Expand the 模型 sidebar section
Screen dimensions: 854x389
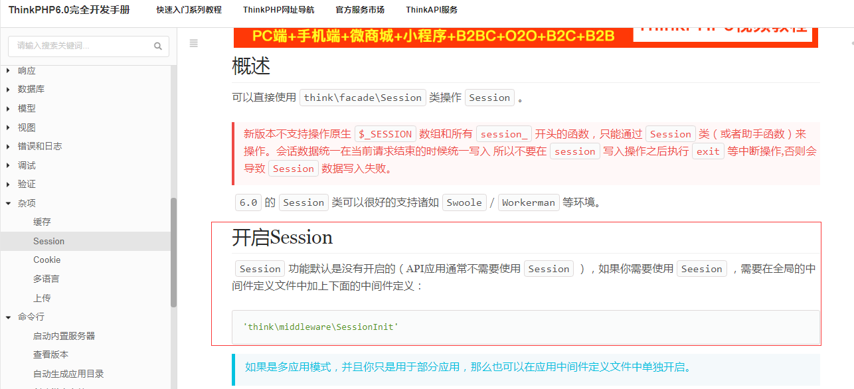coord(26,108)
